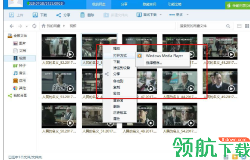Click the Offline download (离线下载) button
Screen dimensions: 250x160
(147, 15)
